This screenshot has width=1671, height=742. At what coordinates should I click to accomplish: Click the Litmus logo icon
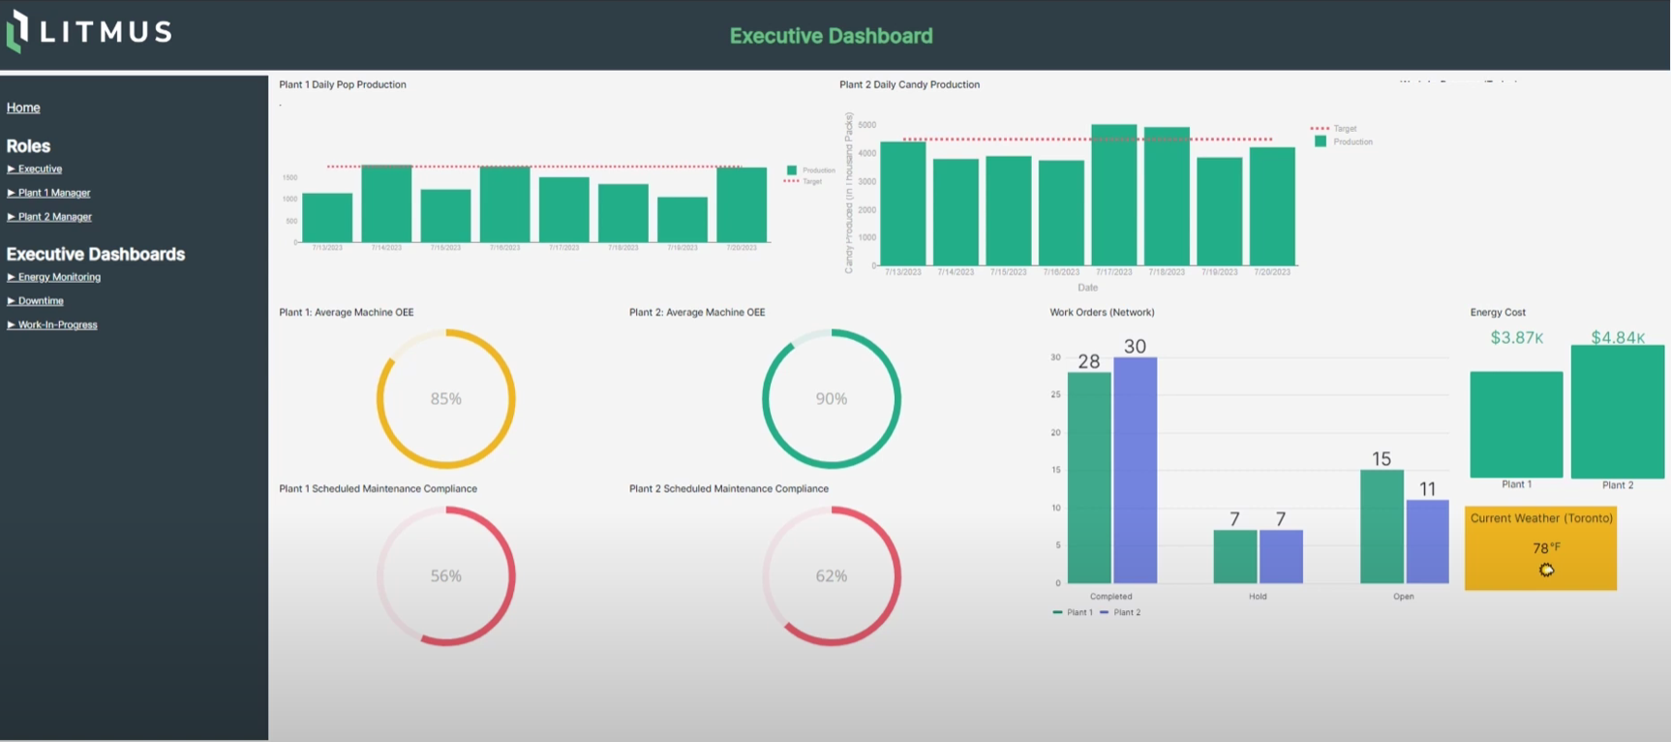(x=17, y=31)
